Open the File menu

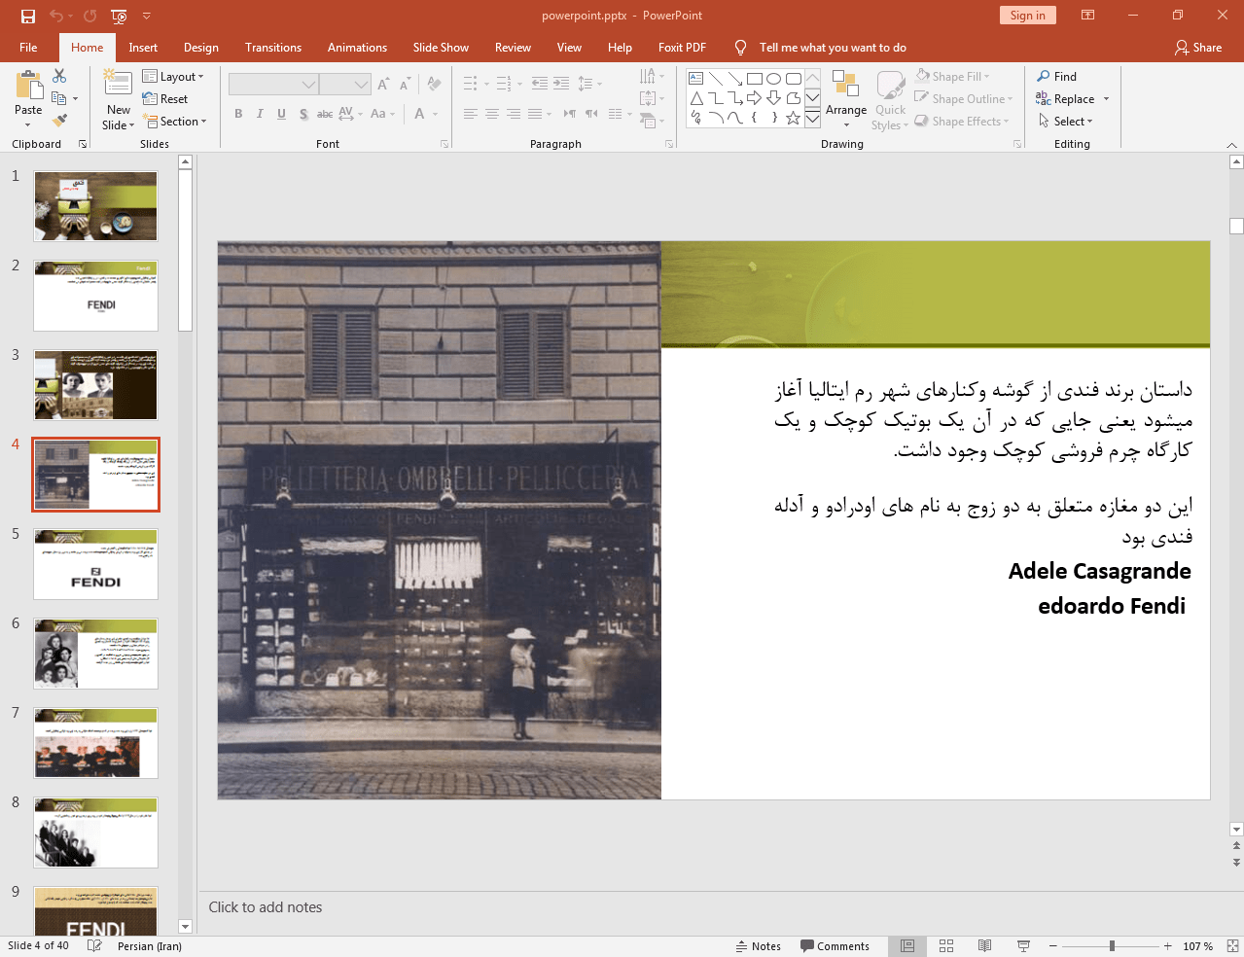pyautogui.click(x=28, y=48)
